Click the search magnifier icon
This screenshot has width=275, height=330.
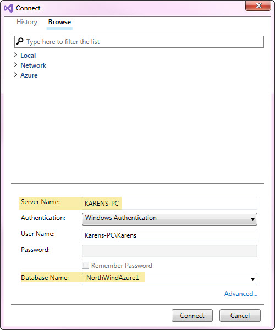point(20,41)
